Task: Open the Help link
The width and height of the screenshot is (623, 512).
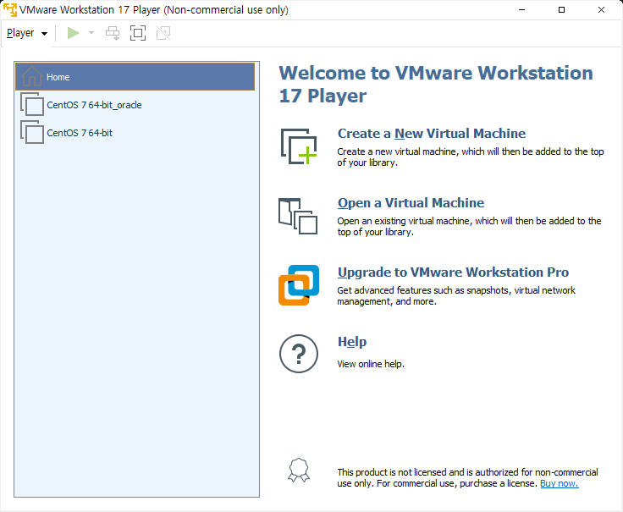Action: tap(352, 342)
